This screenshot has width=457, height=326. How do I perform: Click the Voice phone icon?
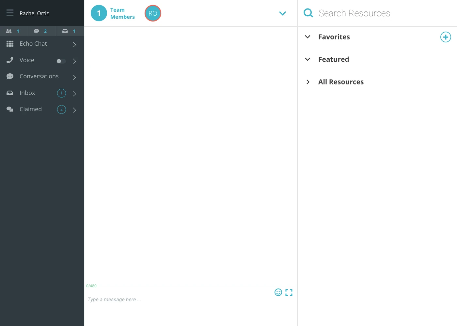(x=10, y=60)
